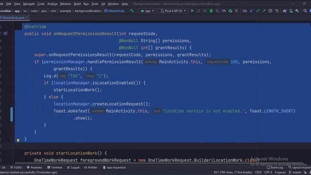
Task: Click the Run with Coverage icon
Action: click(x=217, y=11)
